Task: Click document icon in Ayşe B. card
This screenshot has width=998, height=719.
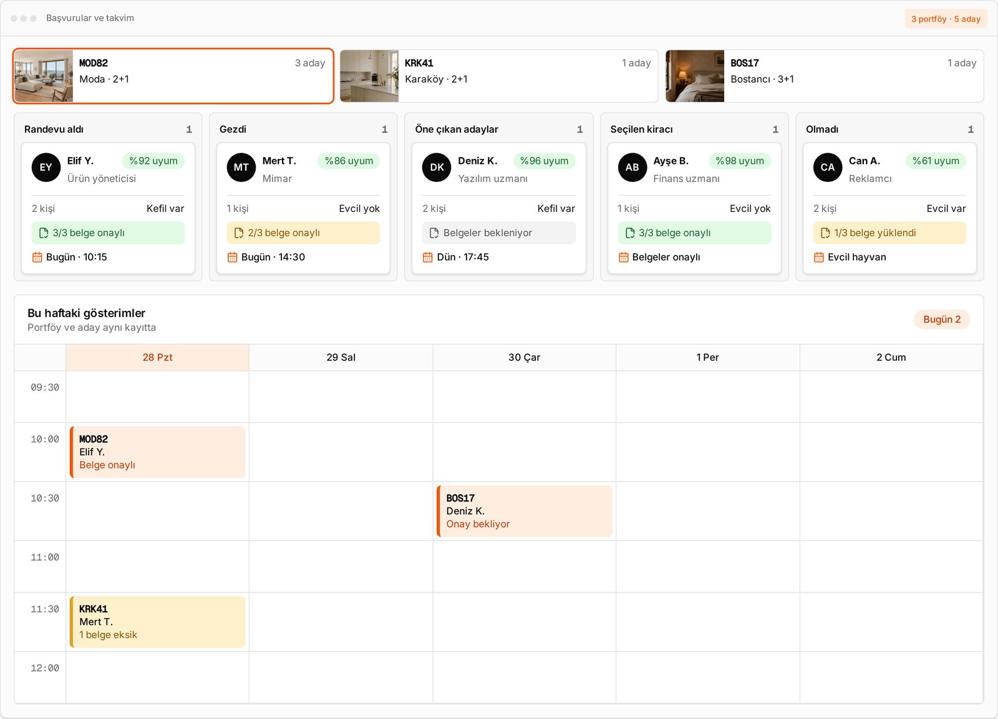Action: (x=630, y=233)
